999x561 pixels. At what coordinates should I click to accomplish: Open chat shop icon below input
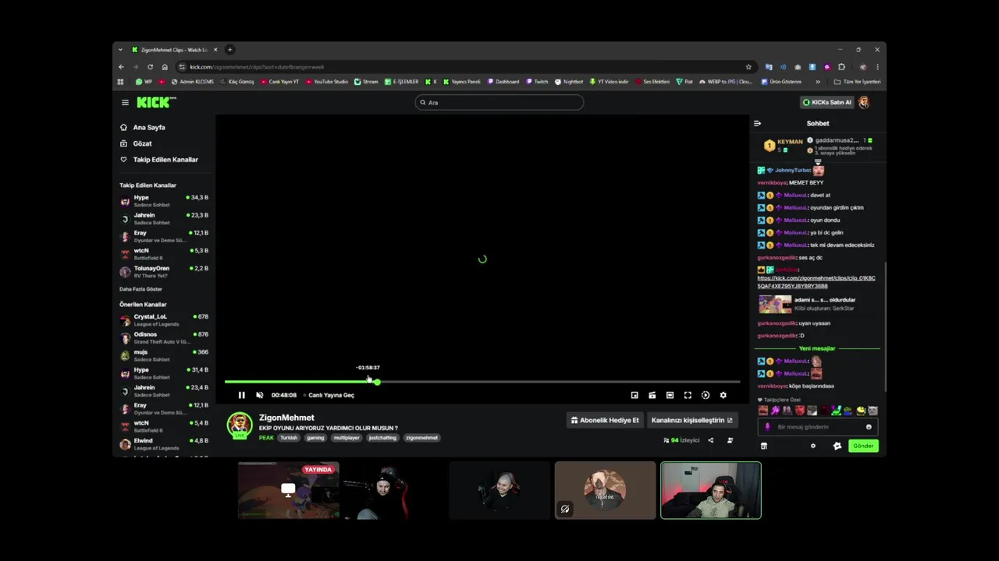(764, 446)
